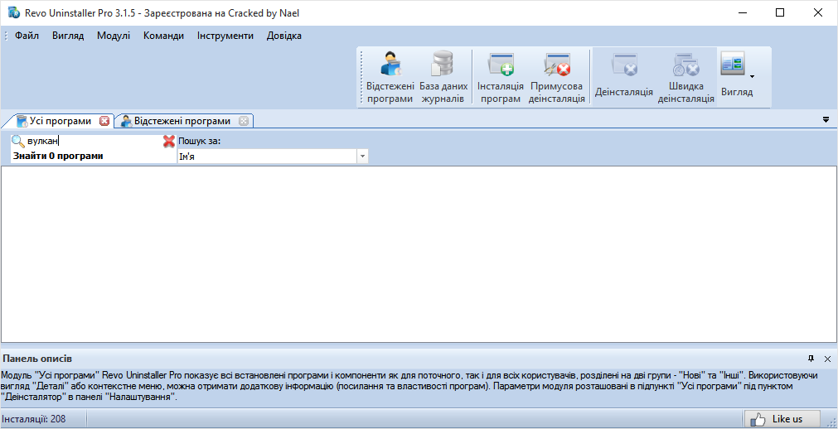Expand the Вигляд toolbar dropdown arrow
This screenshot has width=838, height=429.
tap(752, 76)
